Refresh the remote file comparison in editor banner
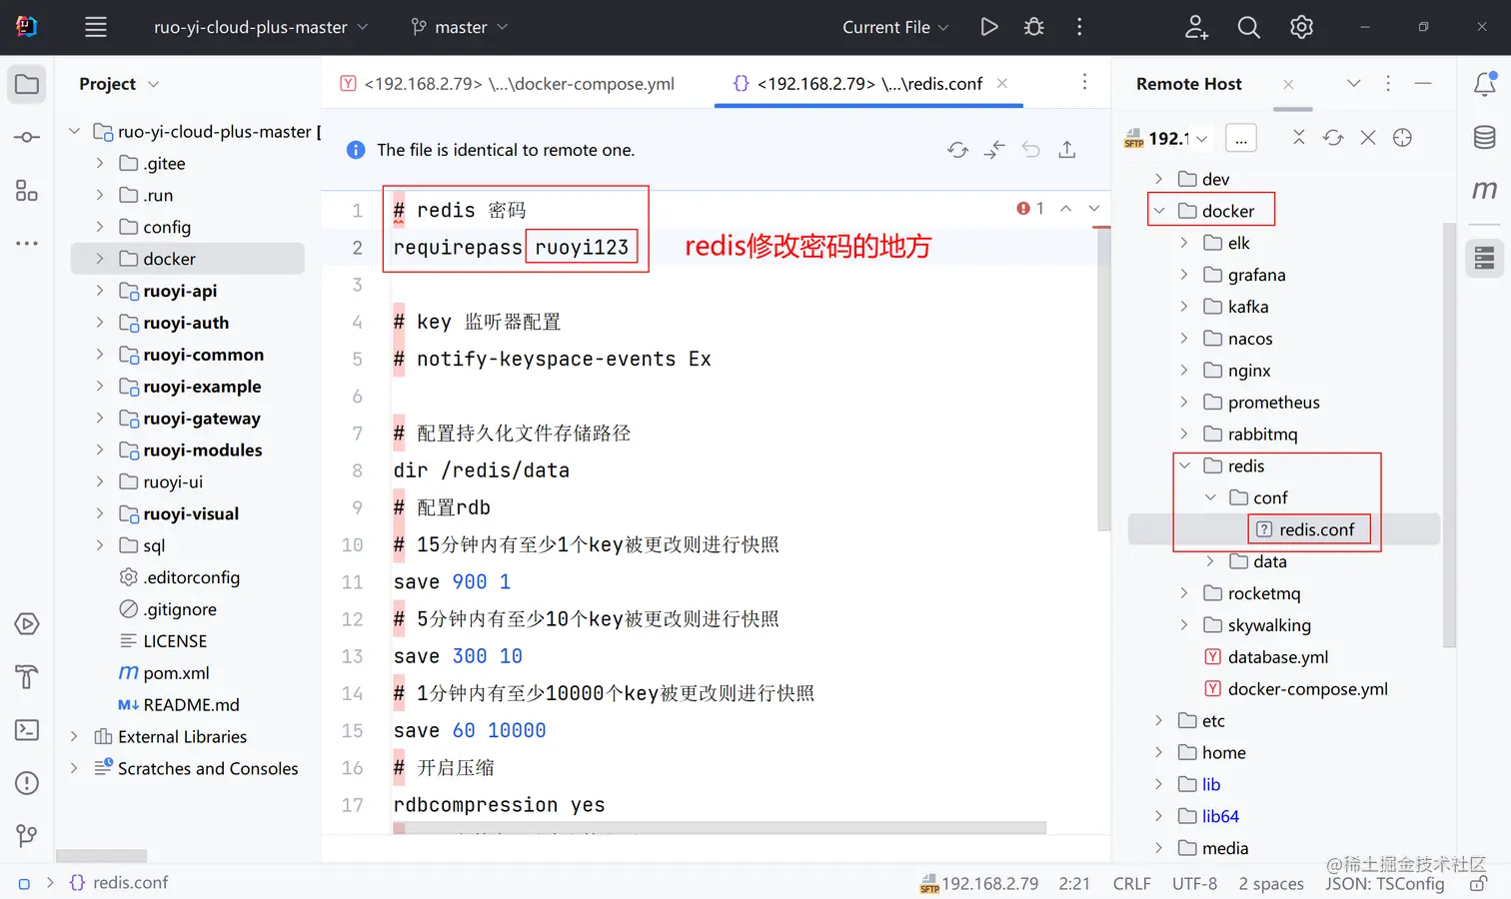This screenshot has width=1511, height=899. tap(957, 150)
